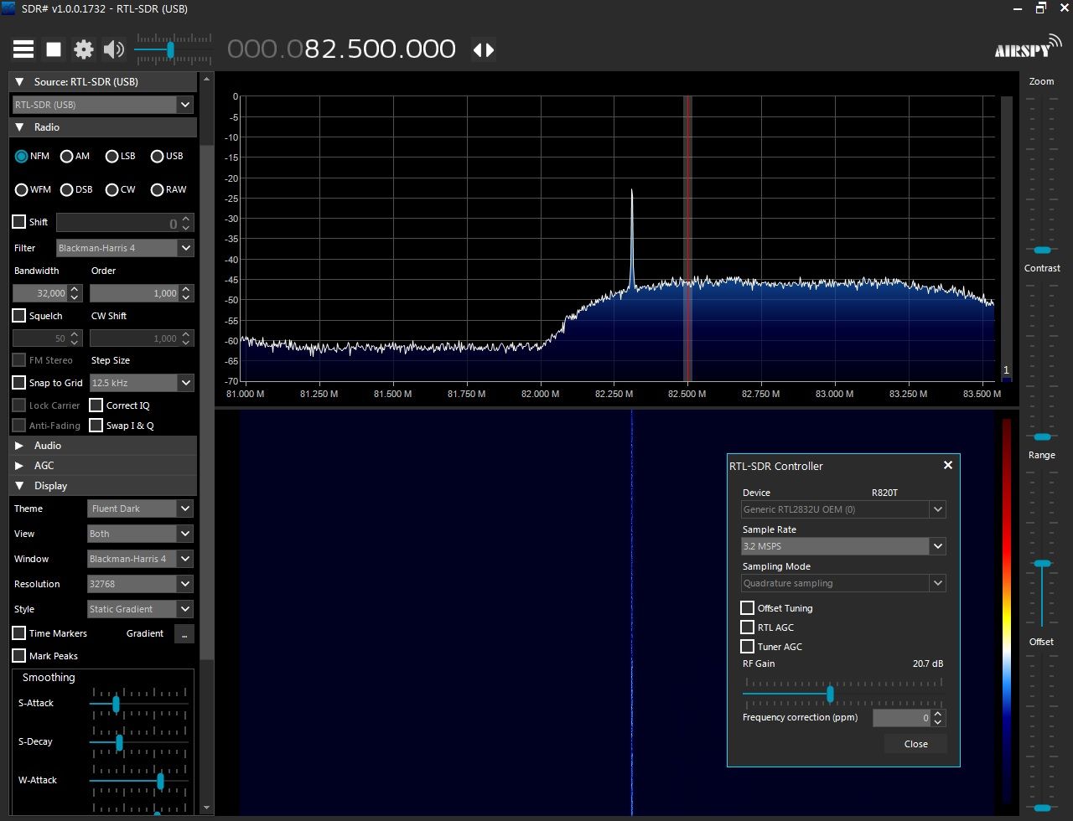Open the gear configuration settings
The width and height of the screenshot is (1073, 821).
click(x=84, y=49)
